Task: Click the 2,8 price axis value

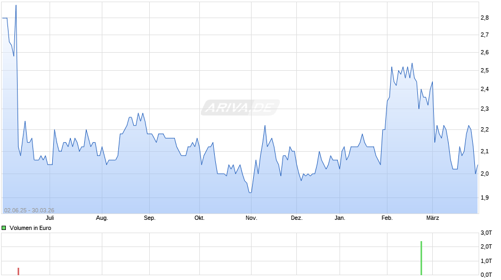Action: (x=484, y=18)
